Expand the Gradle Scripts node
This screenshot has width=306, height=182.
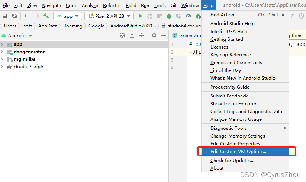(2, 67)
